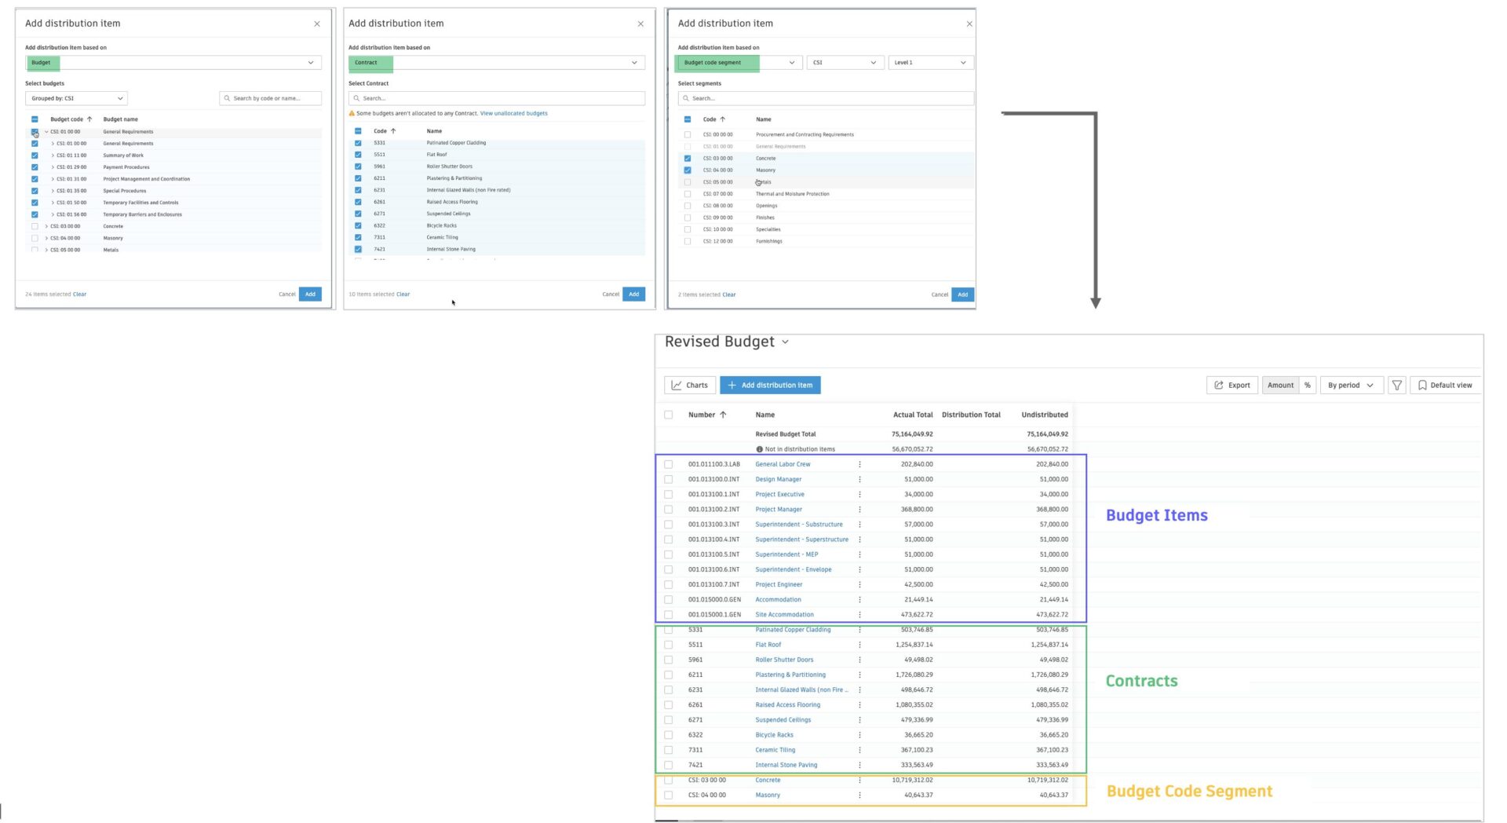Screen dimensions: 1507x823
Task: Uncheck Concrete in segment dialog
Action: (688, 159)
